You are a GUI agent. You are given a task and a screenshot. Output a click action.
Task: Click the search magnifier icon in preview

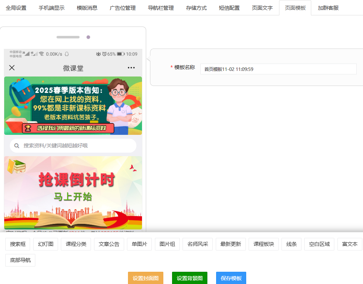[17, 146]
